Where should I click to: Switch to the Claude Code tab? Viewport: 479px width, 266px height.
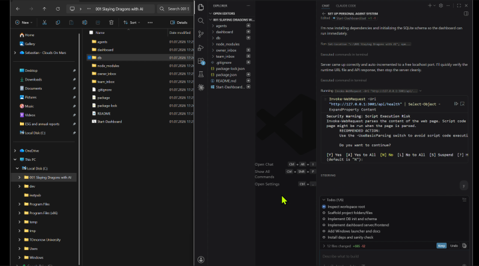coord(346,6)
